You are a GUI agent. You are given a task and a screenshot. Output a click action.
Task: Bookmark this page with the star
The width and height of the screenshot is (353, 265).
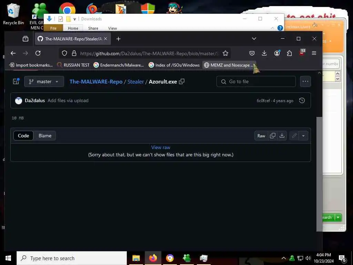(x=225, y=53)
